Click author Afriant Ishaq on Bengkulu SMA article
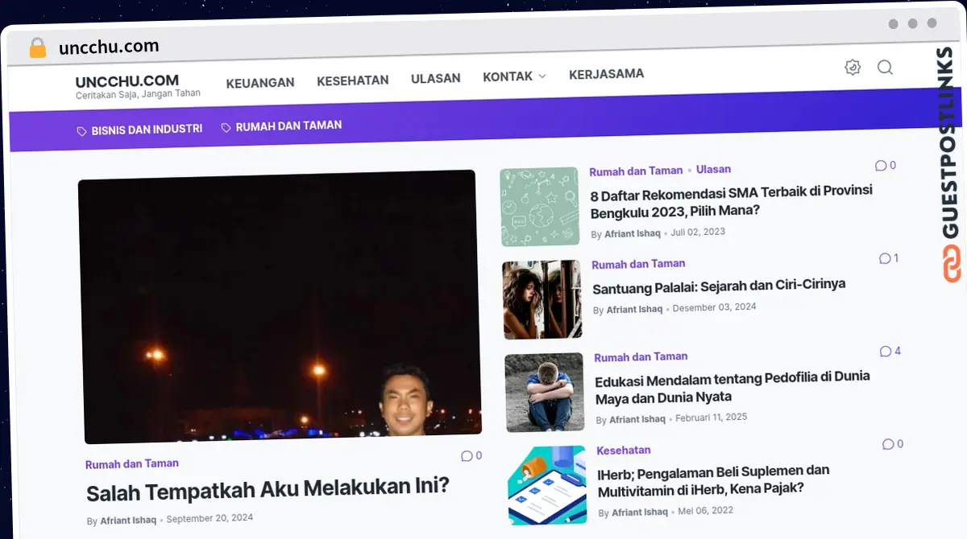The image size is (967, 539). 633,233
